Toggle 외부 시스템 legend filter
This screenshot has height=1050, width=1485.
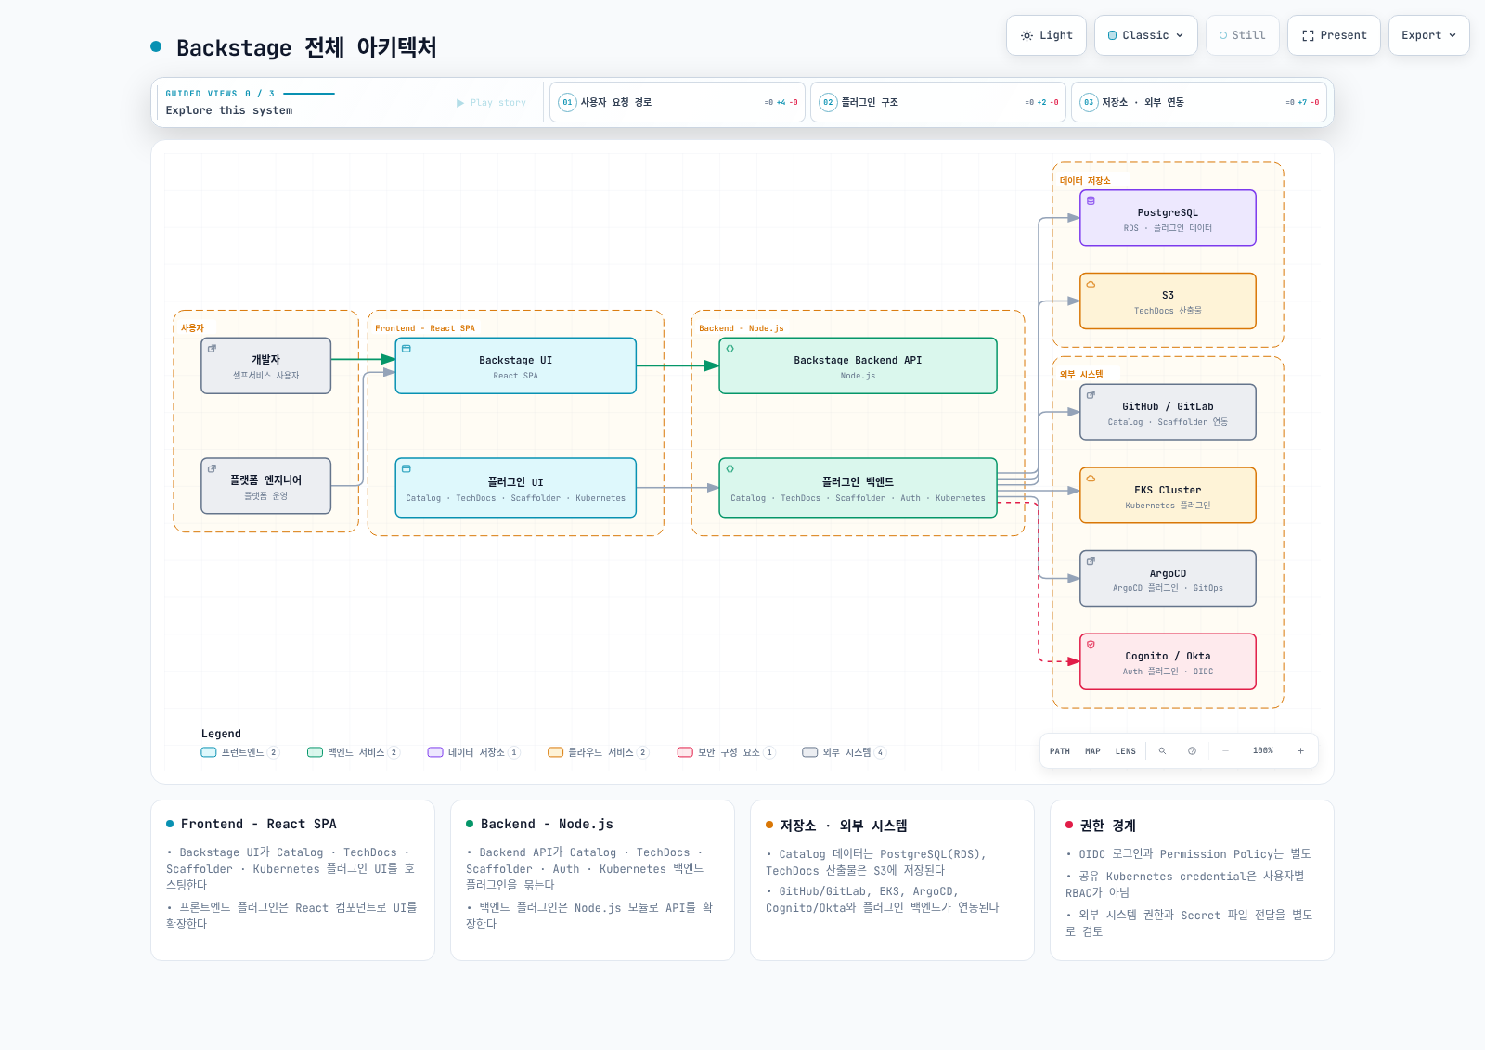click(x=845, y=752)
